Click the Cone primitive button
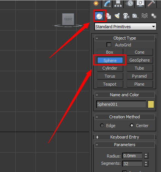This screenshot has width=161, height=172. [140, 52]
